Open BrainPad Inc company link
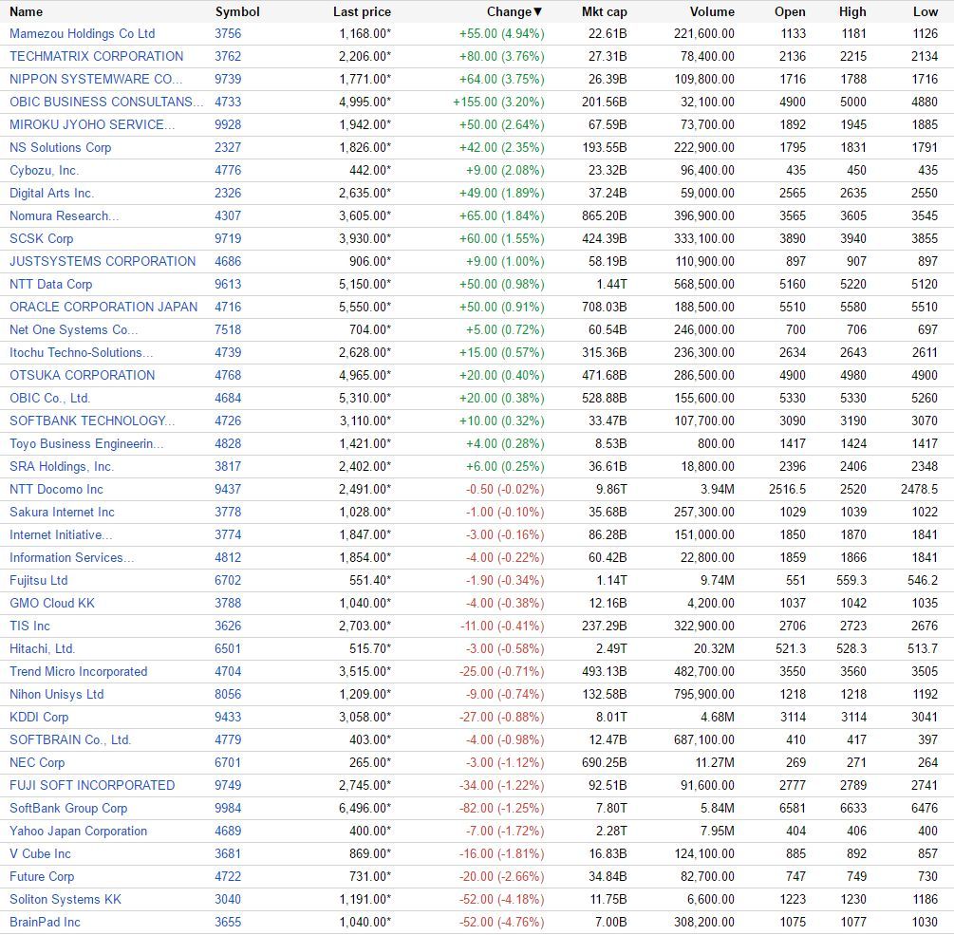This screenshot has height=935, width=954. pos(45,923)
